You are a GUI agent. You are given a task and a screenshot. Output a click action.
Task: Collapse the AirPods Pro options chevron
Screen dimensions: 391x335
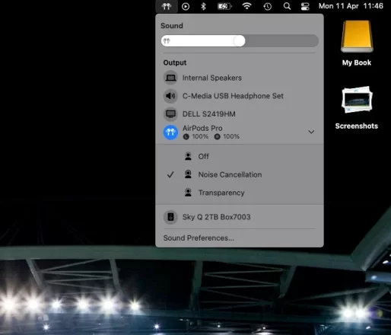(x=311, y=132)
